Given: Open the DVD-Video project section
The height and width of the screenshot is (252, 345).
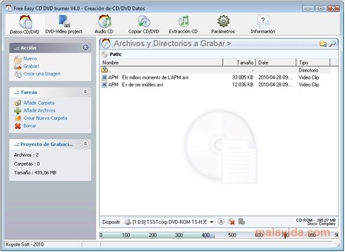Looking at the screenshot, I should pos(64,25).
